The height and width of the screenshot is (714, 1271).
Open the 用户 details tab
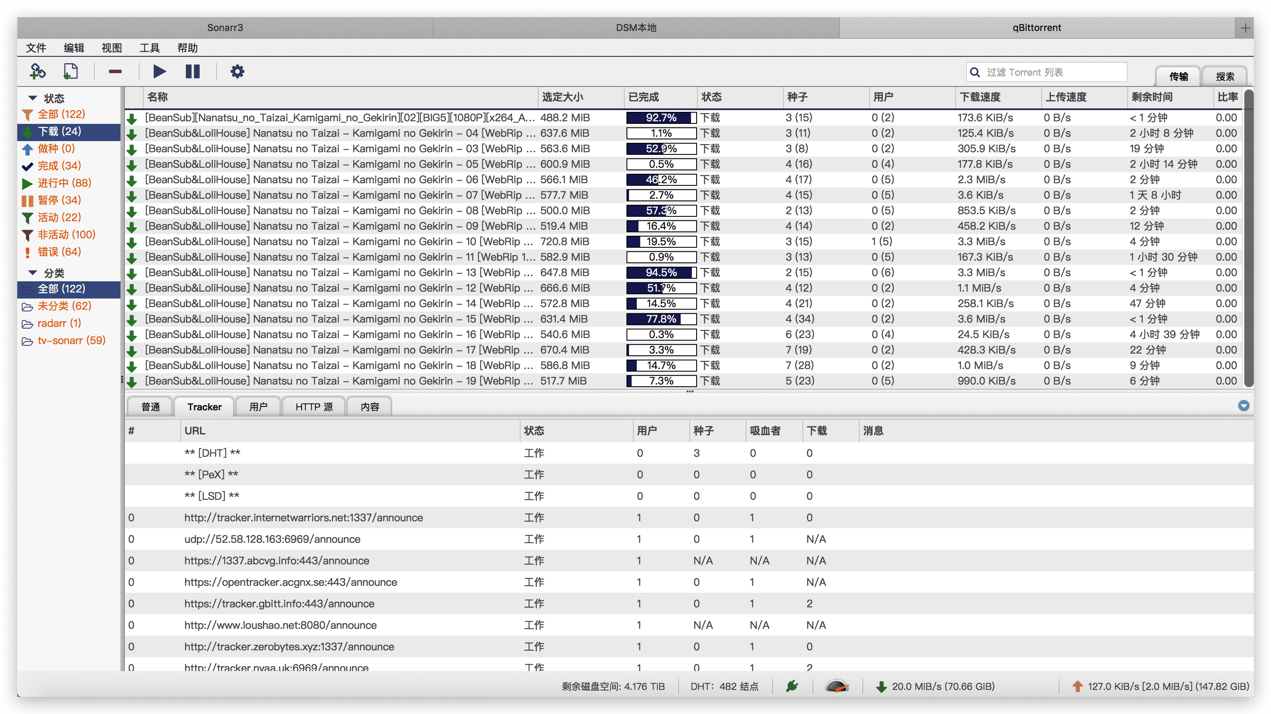tap(258, 407)
